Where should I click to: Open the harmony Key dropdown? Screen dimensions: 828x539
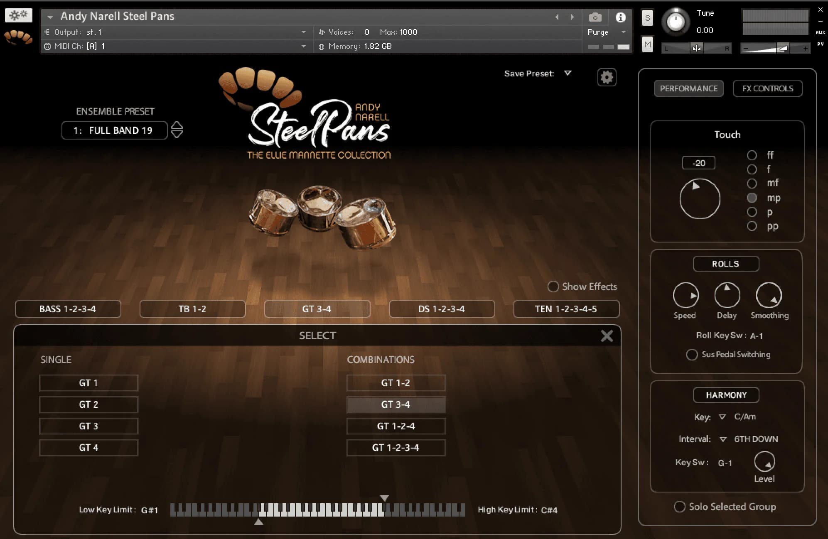[722, 417]
